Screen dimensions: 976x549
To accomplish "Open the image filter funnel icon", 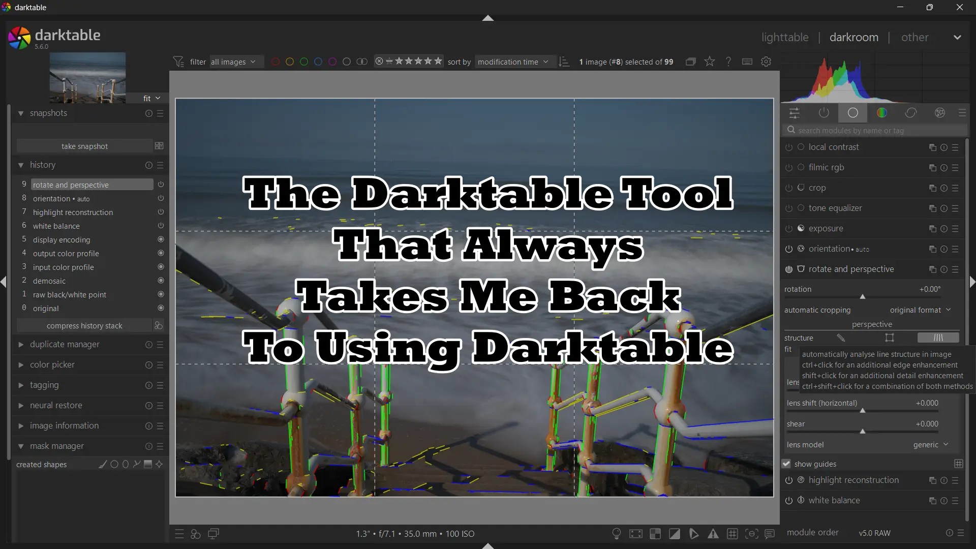I will [x=178, y=62].
